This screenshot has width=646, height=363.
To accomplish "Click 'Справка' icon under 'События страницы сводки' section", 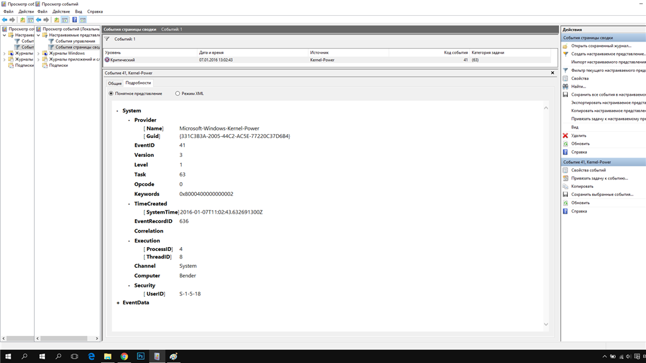I will (565, 152).
